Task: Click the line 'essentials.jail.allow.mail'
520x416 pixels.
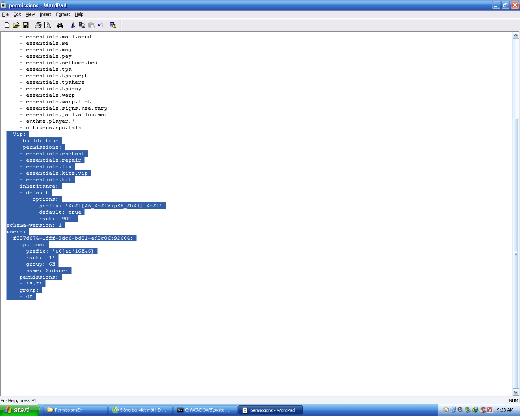Action: click(68, 115)
